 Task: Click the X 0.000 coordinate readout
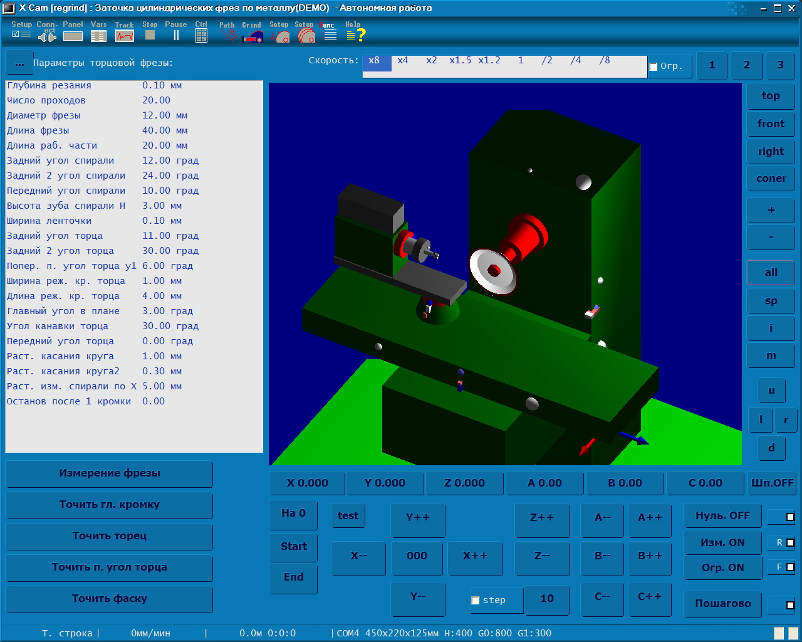(308, 483)
